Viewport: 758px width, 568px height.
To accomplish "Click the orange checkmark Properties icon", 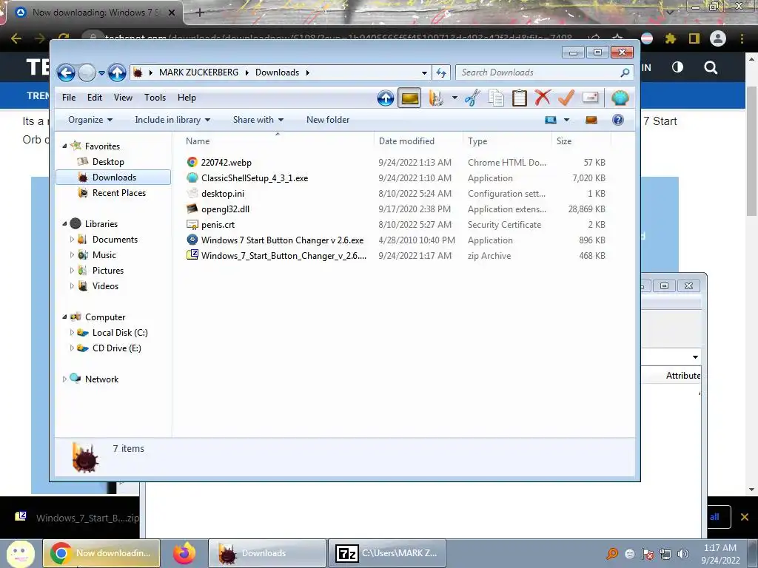I will click(x=566, y=98).
